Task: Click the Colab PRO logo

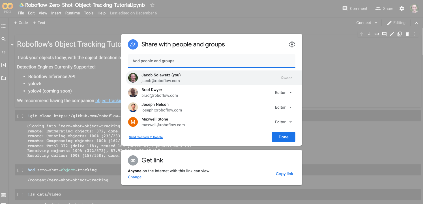Action: pos(7,8)
